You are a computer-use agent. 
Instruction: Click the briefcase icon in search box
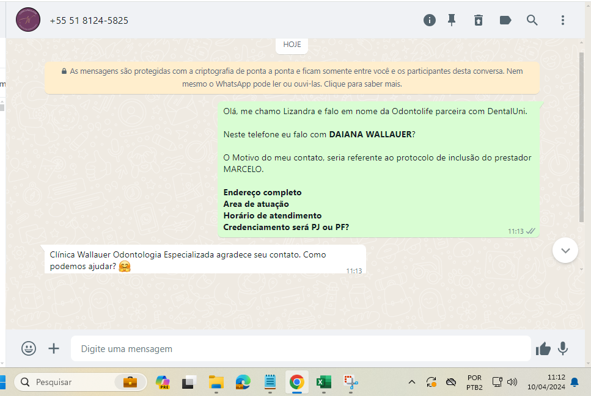(x=130, y=382)
